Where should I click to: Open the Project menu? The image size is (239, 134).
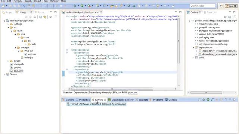pos(37,1)
